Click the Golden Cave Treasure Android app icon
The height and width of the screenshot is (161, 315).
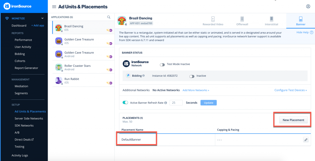click(x=59, y=54)
